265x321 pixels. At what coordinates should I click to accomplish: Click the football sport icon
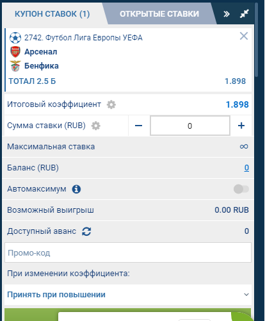(15, 38)
